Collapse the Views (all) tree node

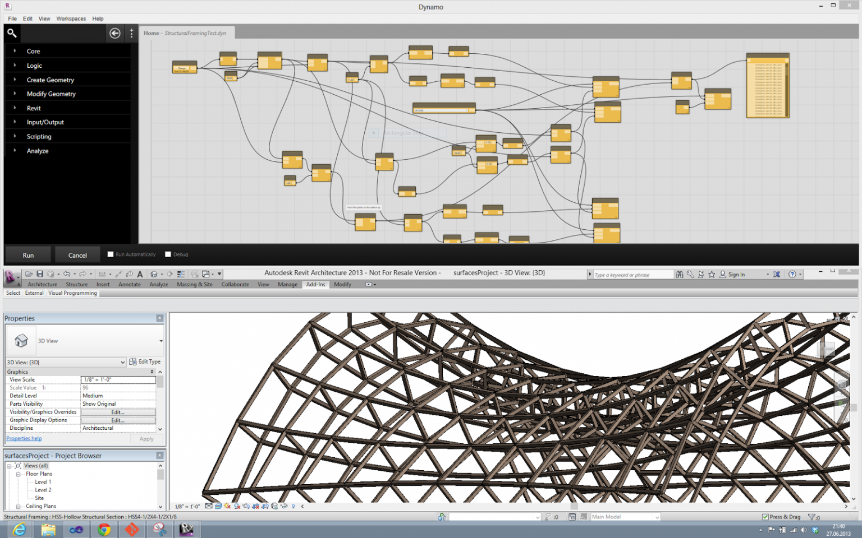tap(10, 466)
